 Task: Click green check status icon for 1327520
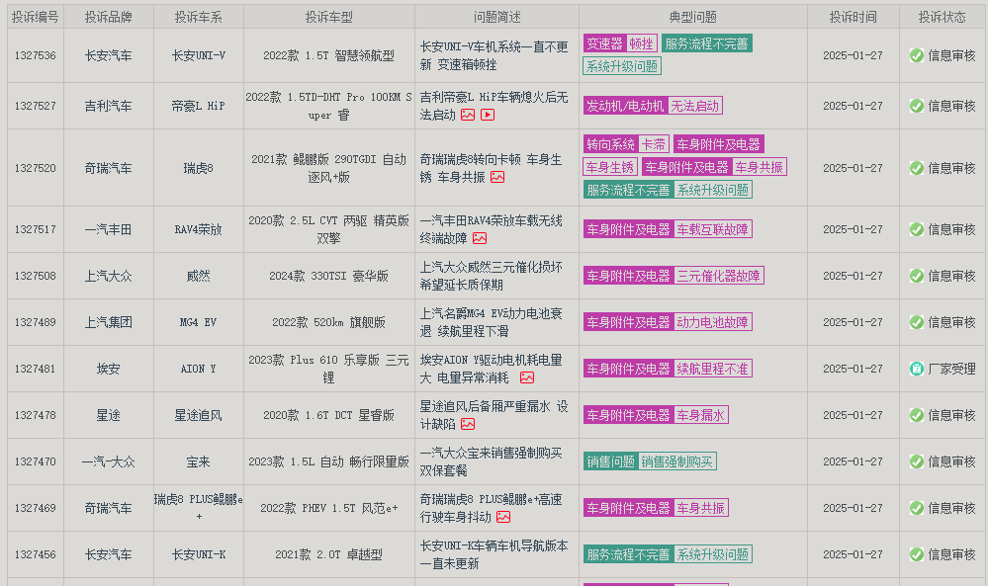point(917,168)
